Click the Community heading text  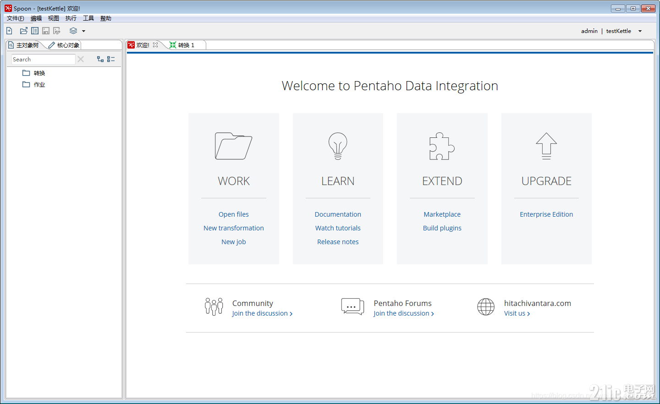253,303
